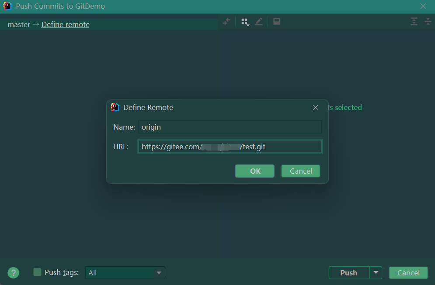
Task: Open the Push options dropdown arrow
Action: click(x=376, y=272)
